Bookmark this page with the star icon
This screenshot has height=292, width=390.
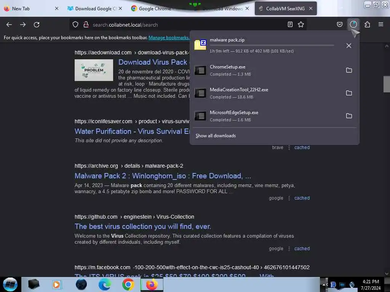301,24
